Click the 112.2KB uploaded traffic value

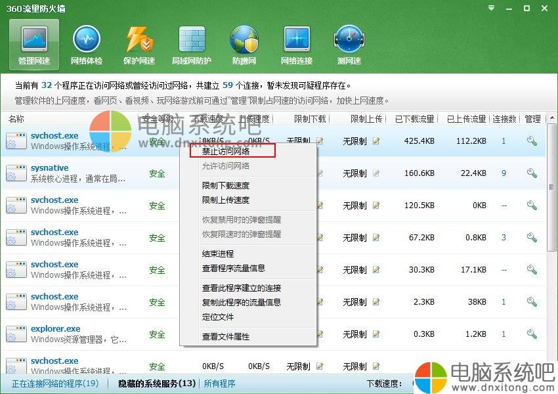click(471, 141)
